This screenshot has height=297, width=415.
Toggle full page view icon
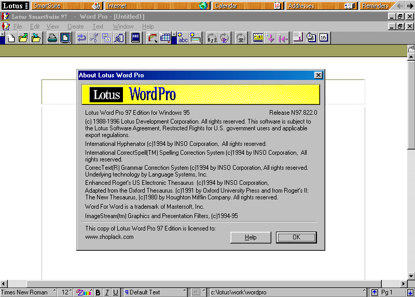tap(65, 38)
